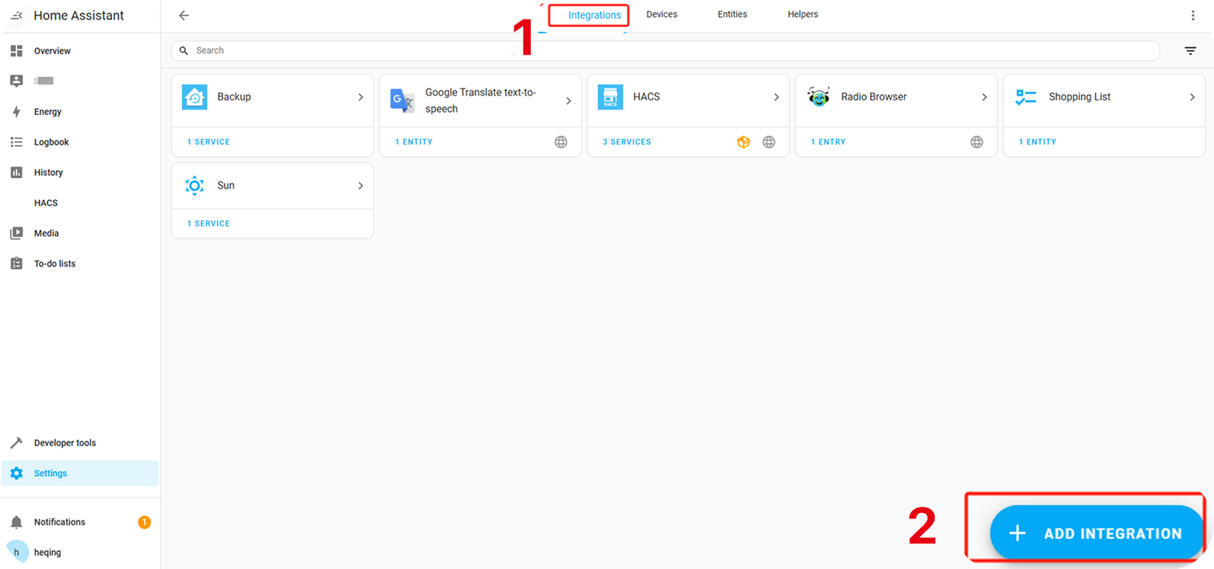The image size is (1214, 569).
Task: Click the History chart icon
Action: 16,173
